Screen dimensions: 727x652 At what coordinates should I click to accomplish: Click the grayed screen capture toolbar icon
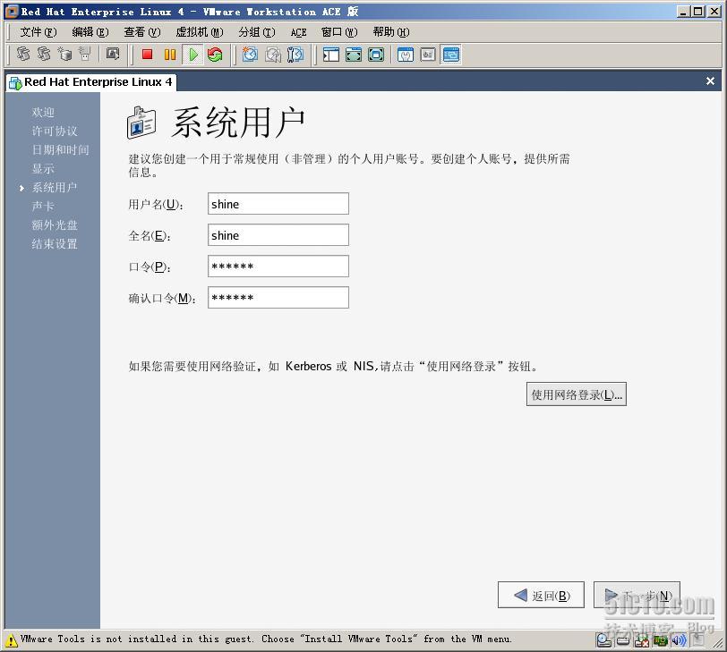(113, 55)
